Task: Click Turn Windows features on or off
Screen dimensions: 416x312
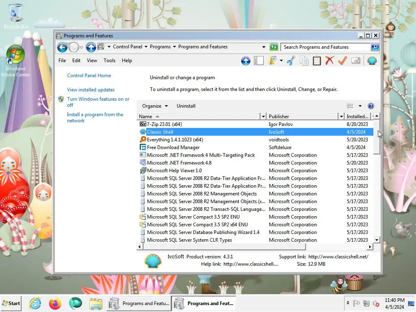Action: click(x=98, y=102)
